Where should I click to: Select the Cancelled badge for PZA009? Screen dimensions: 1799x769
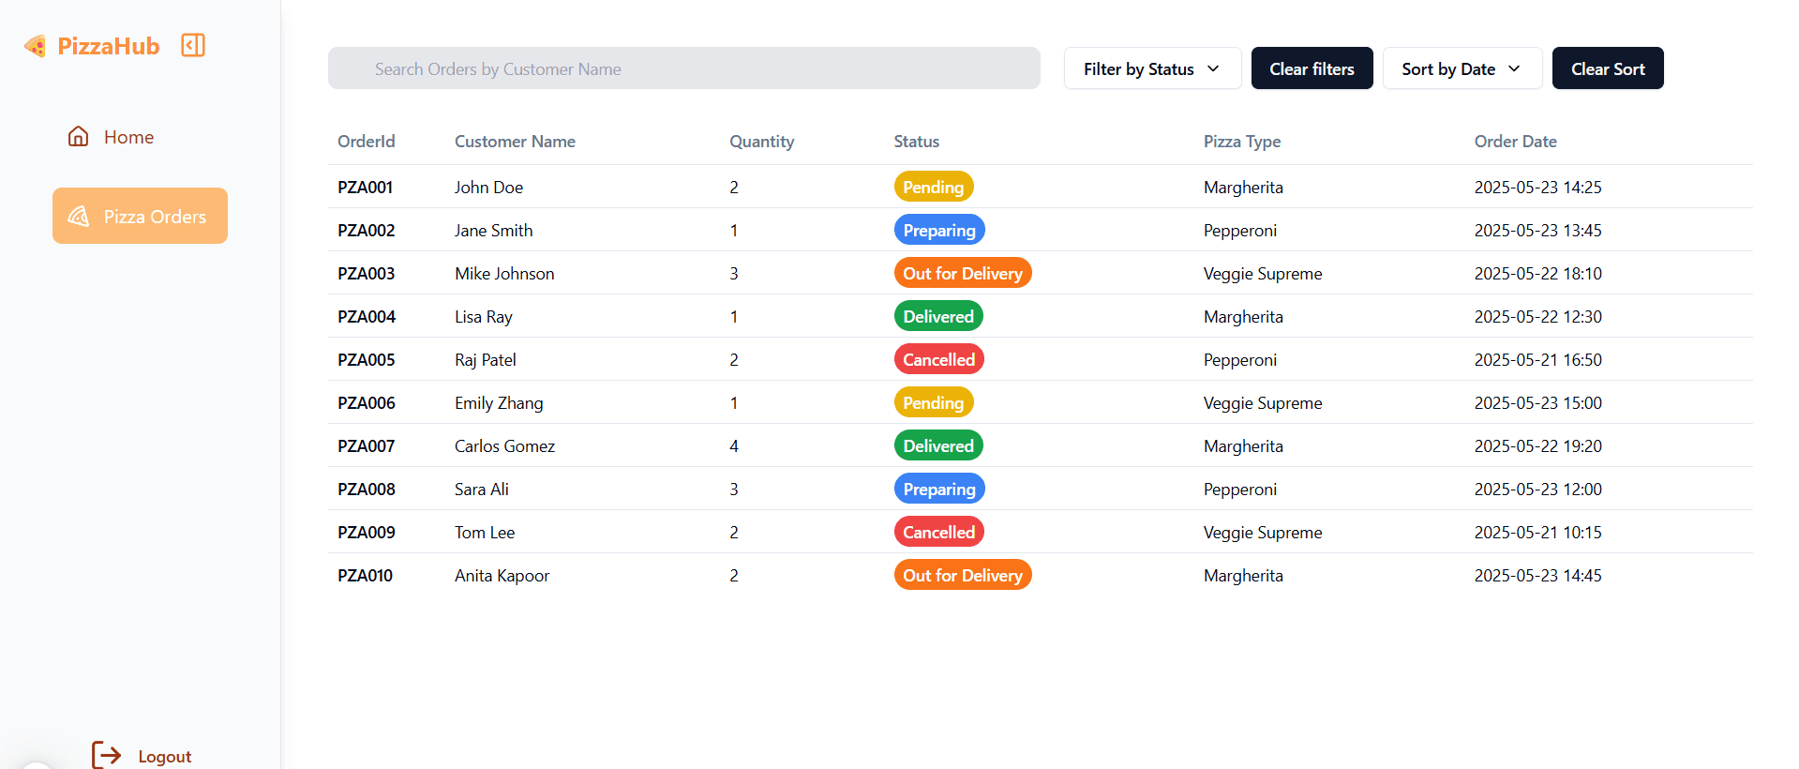(939, 532)
